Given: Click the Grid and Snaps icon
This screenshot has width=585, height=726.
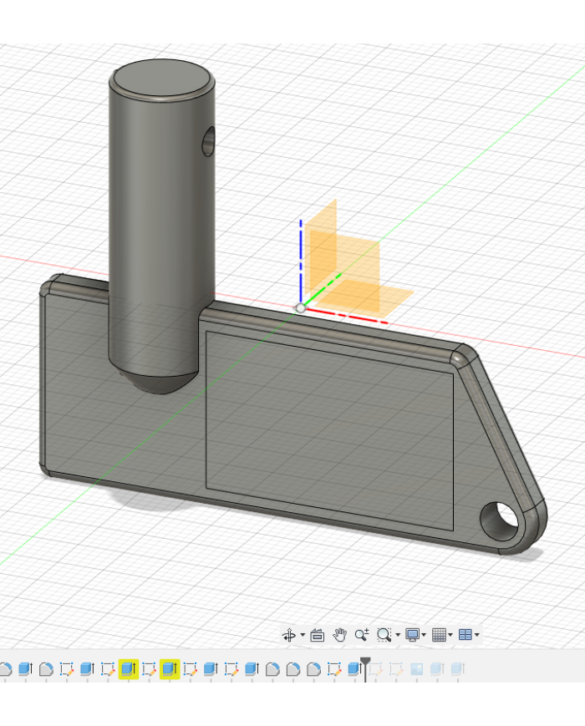Looking at the screenshot, I should pos(439,635).
